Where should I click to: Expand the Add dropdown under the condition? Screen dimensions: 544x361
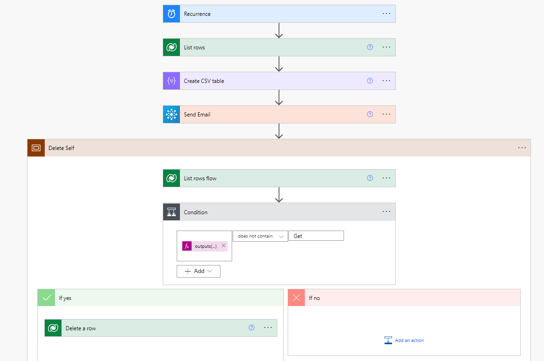pos(198,271)
